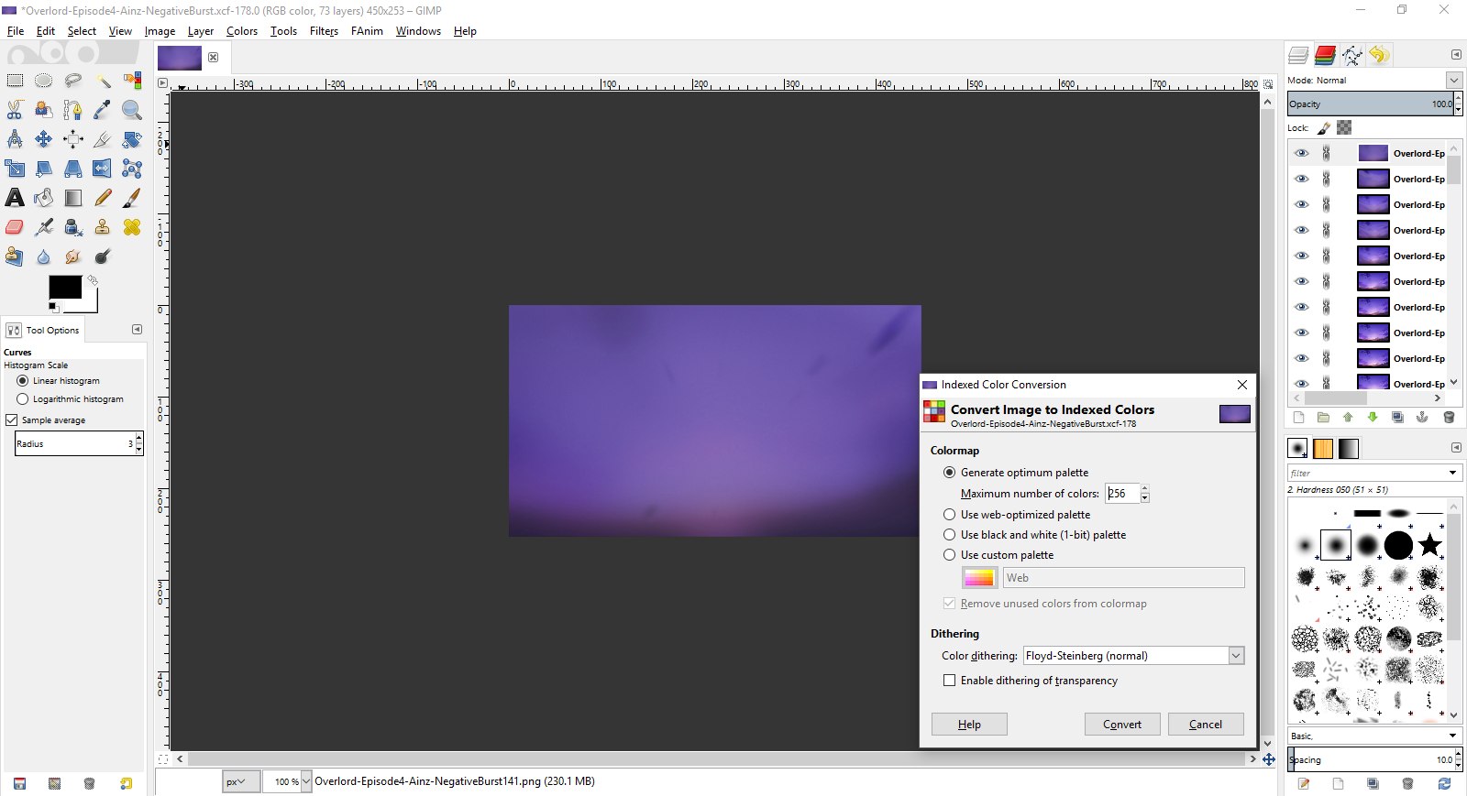The width and height of the screenshot is (1467, 796).
Task: Open the FAnim menu
Action: click(x=367, y=31)
